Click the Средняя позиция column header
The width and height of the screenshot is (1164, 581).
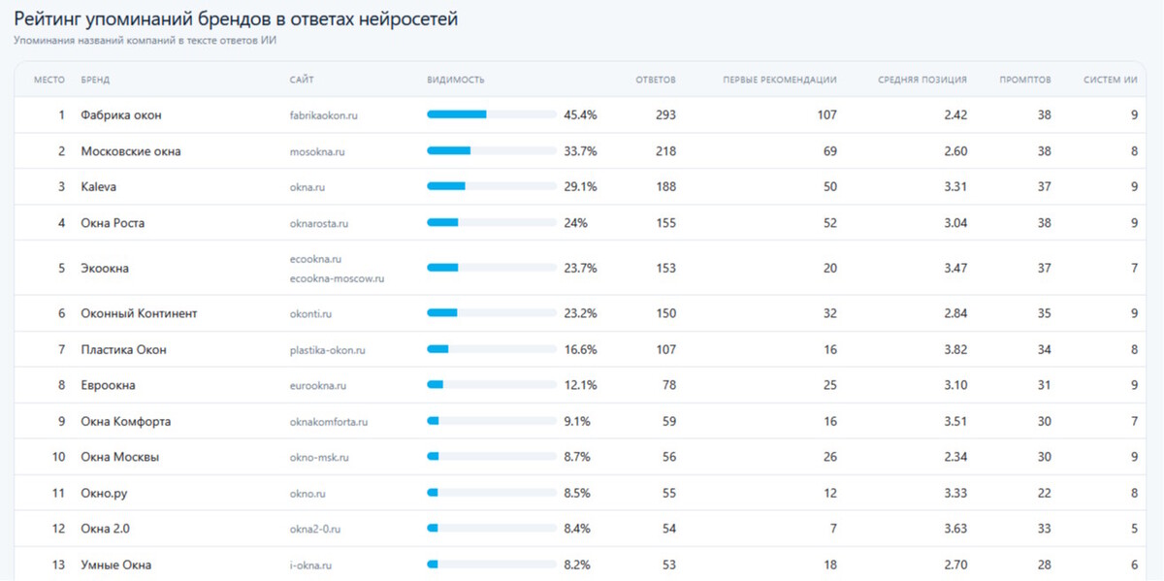(922, 80)
